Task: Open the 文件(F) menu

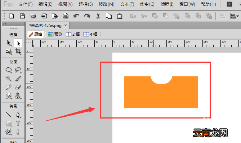Action: point(26,4)
